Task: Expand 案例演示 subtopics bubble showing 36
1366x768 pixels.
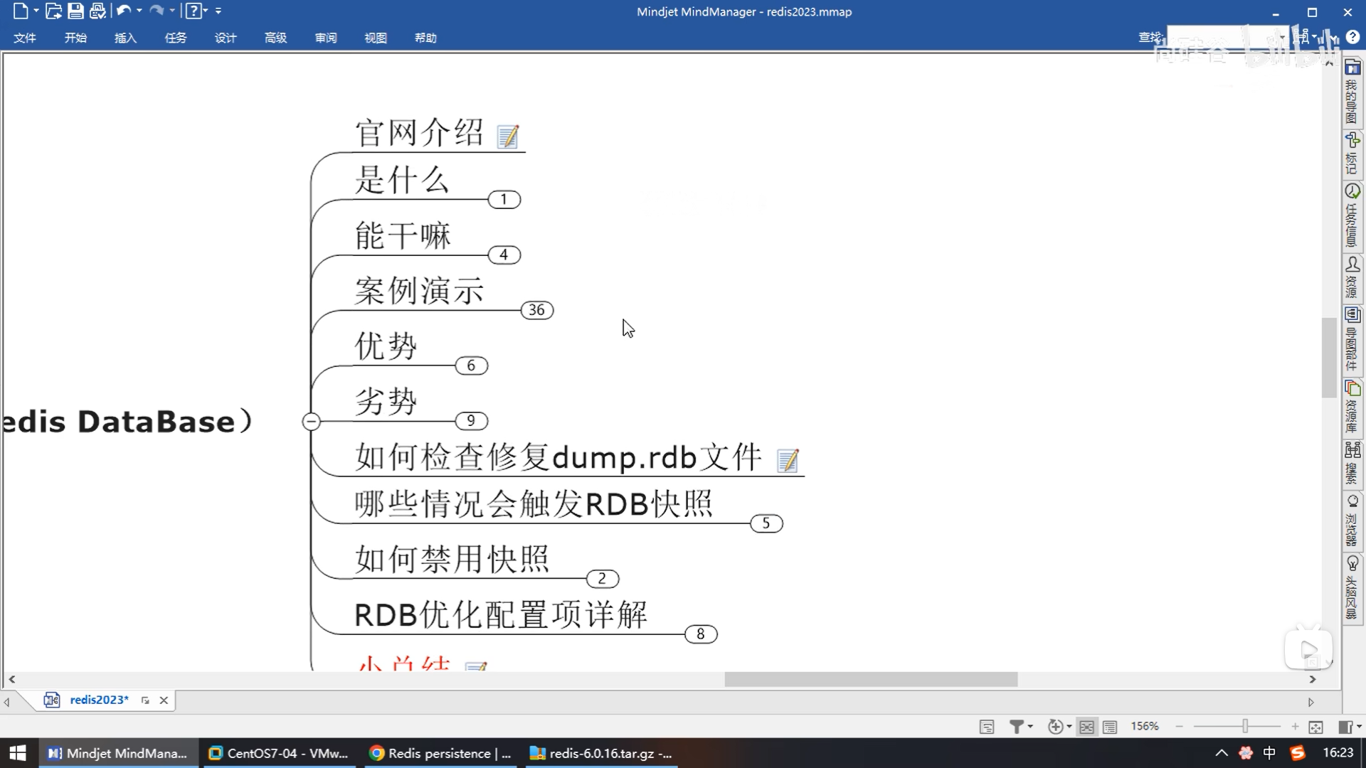Action: coord(536,310)
